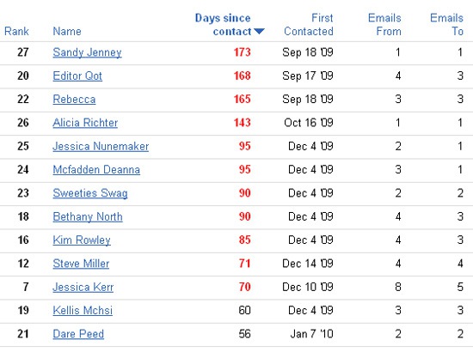This screenshot has height=352, width=473.
Task: Open Steve Miller contact link
Action: coord(81,264)
